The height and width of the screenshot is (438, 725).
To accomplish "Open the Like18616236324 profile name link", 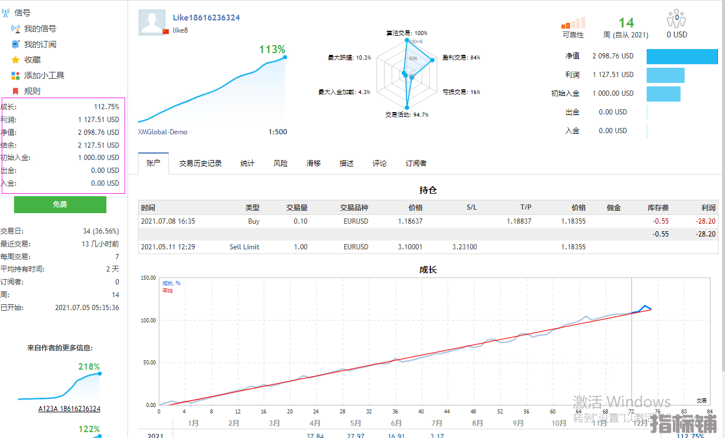I will [x=206, y=18].
